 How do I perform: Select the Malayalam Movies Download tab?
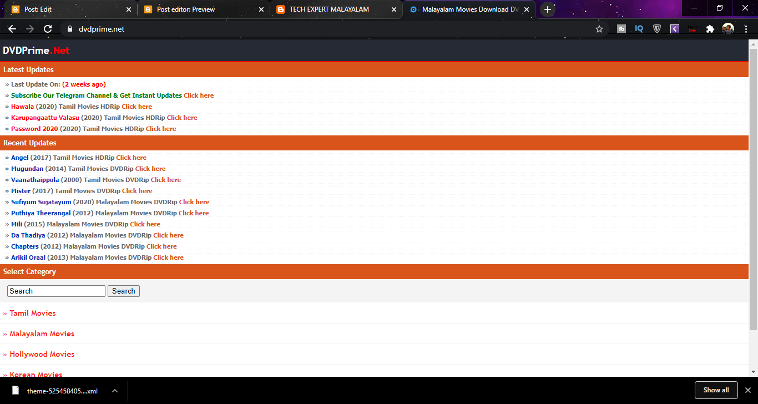pyautogui.click(x=469, y=9)
